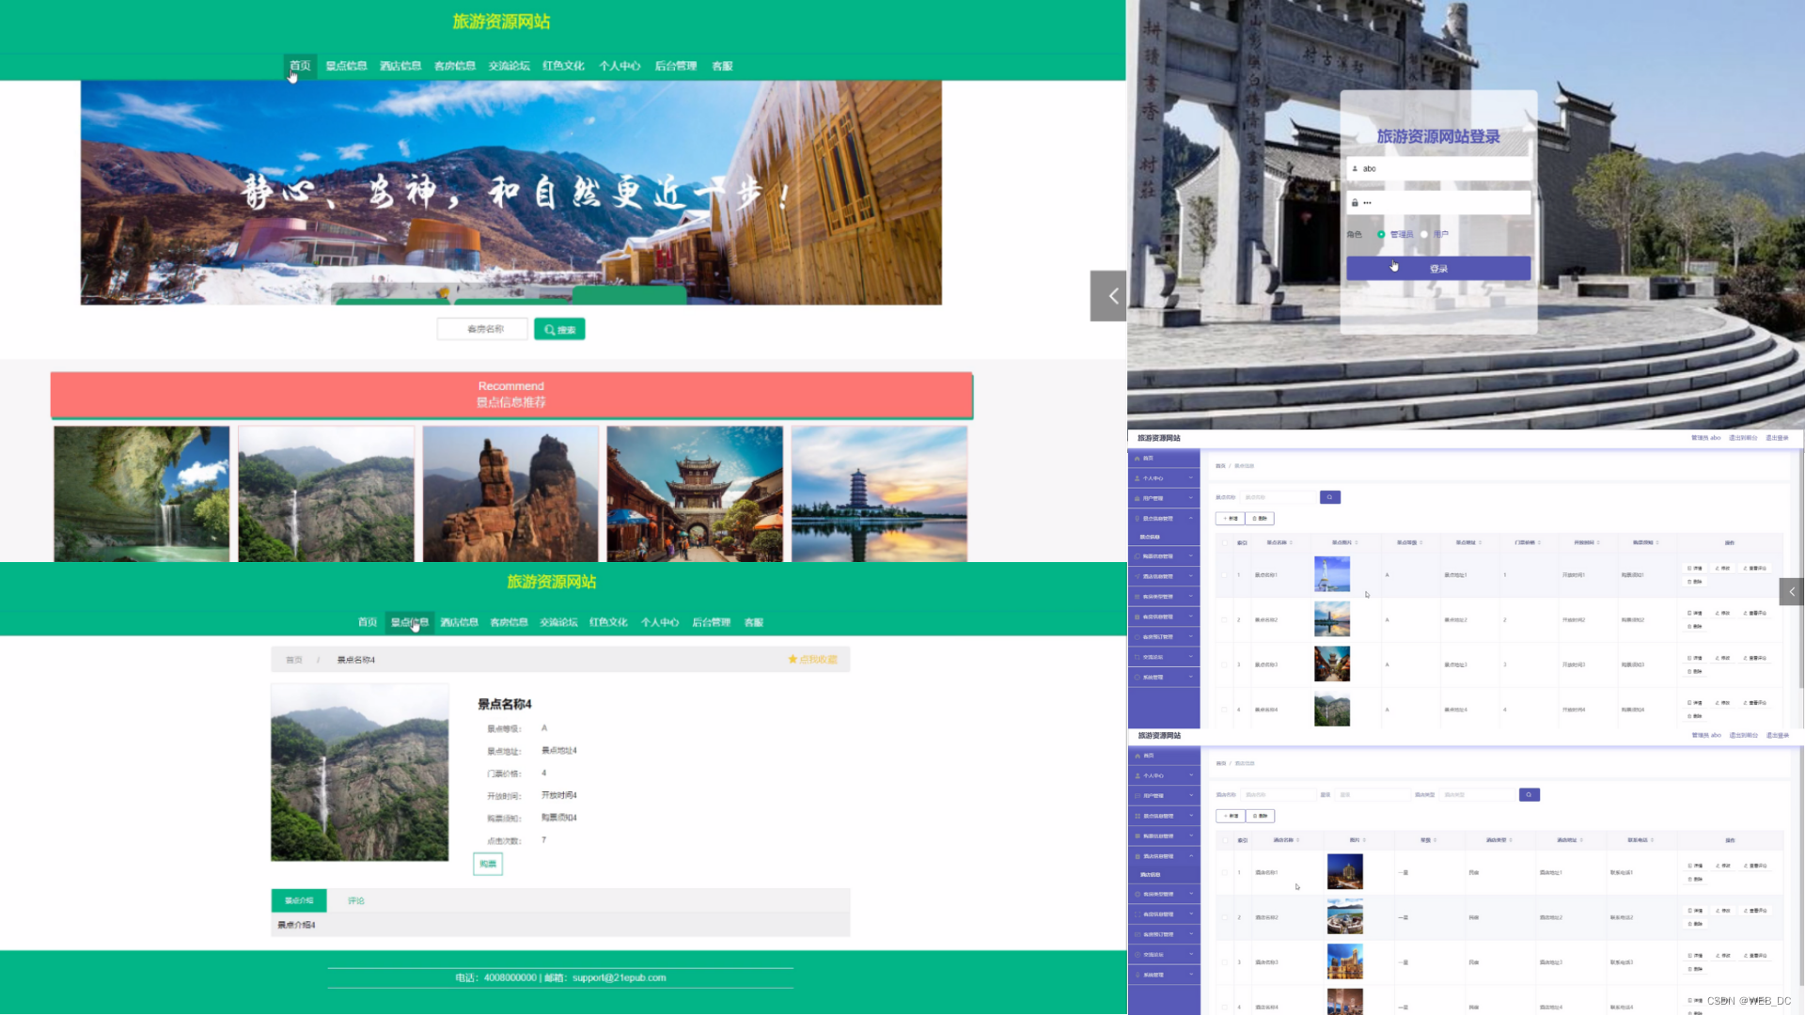Select the 用户 role radio button
1805x1015 pixels.
pos(1424,235)
